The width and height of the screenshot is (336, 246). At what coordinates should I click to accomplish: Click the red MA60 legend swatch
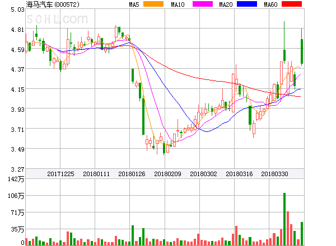(x=292, y=4)
